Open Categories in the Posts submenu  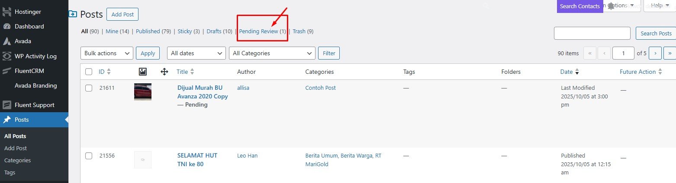coord(18,160)
